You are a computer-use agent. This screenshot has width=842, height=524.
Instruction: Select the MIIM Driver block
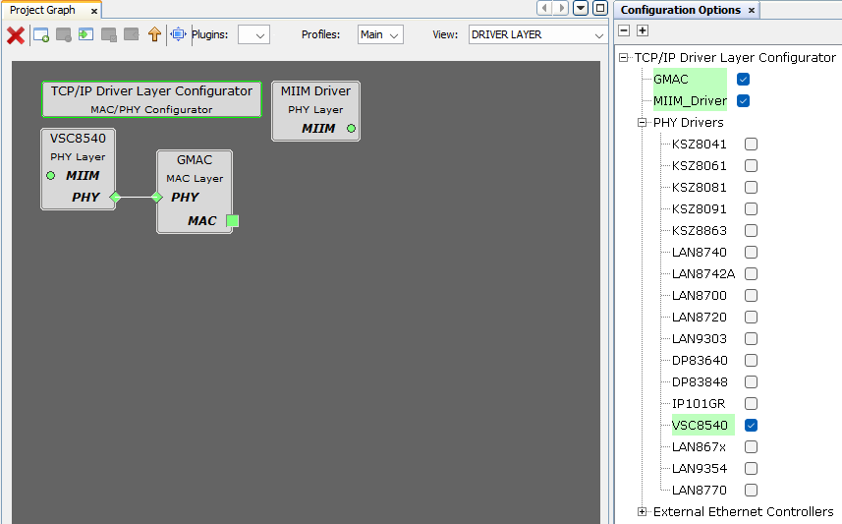tap(315, 111)
